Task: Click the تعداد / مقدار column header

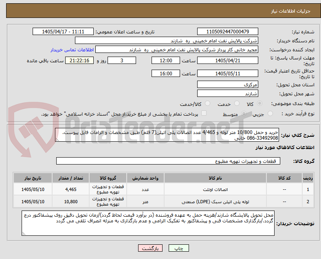Action: point(71,178)
